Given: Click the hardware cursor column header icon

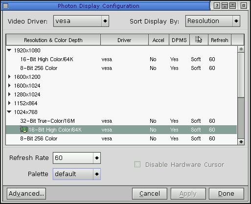Looking at the screenshot, I should [199, 40].
